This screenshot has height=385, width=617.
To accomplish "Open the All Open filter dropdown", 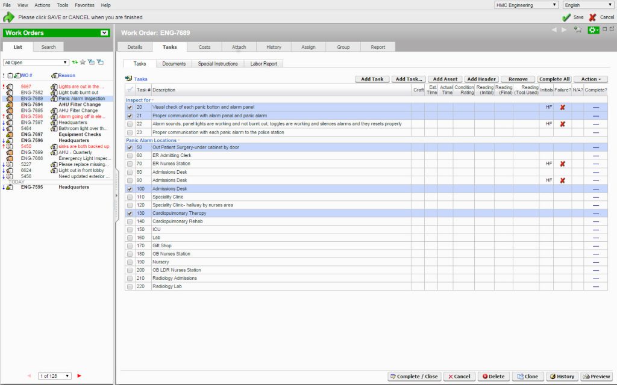I will coord(36,63).
